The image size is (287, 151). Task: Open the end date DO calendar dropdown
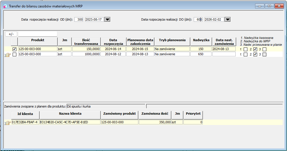click(228, 19)
